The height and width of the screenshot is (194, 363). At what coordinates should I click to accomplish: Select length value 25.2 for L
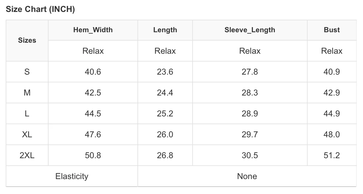click(165, 114)
